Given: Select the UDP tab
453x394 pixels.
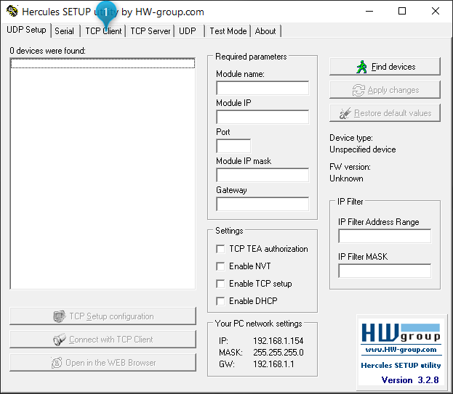Looking at the screenshot, I should [x=188, y=31].
